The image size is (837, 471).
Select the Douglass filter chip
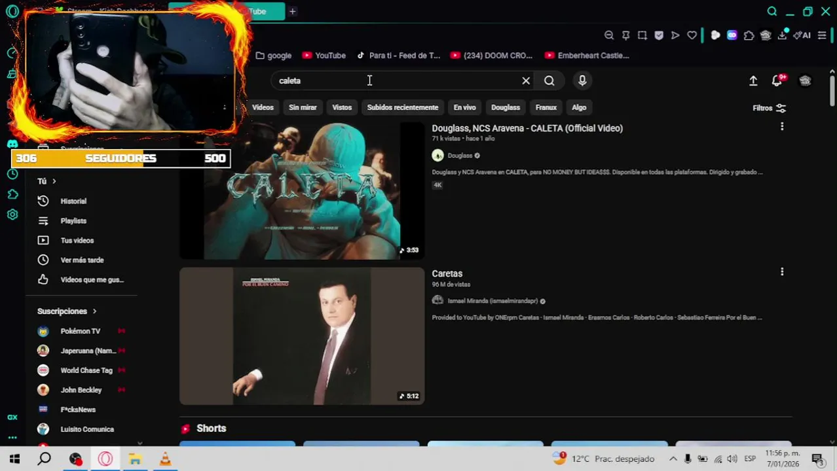506,107
